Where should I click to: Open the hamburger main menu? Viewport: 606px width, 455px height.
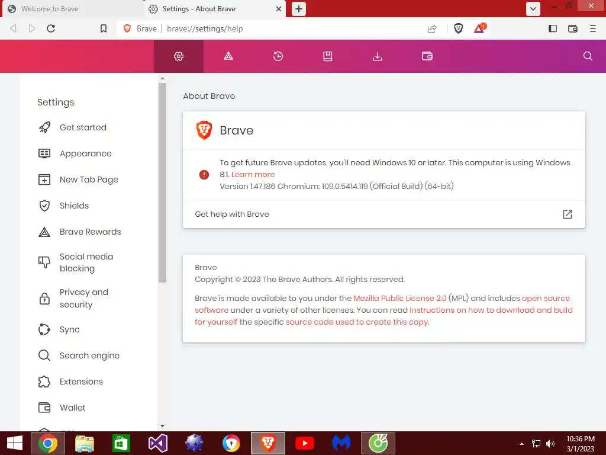pos(593,28)
